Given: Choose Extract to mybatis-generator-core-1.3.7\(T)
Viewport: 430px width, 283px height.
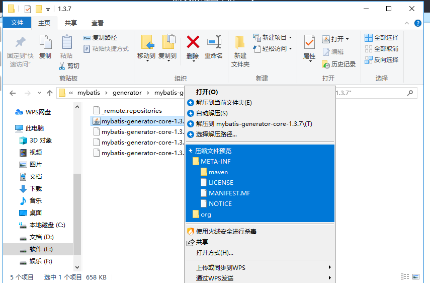Looking at the screenshot, I should (260, 124).
